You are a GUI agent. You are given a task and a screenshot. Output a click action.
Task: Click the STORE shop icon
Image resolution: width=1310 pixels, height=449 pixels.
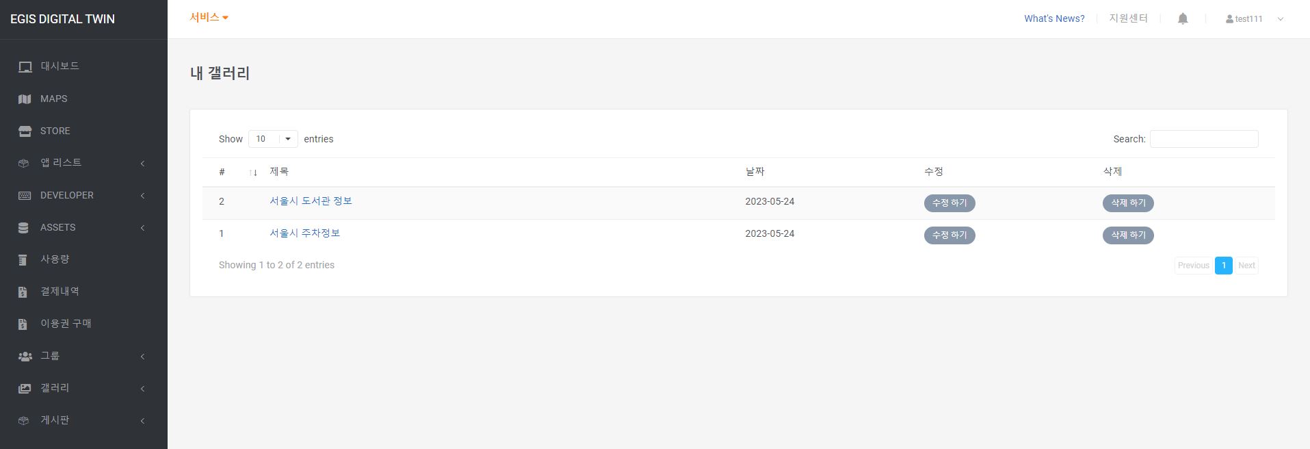point(25,131)
